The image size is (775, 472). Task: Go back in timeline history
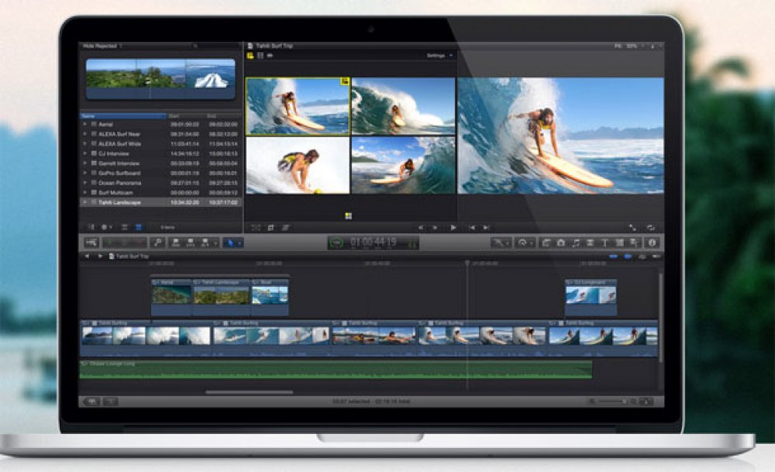[87, 257]
